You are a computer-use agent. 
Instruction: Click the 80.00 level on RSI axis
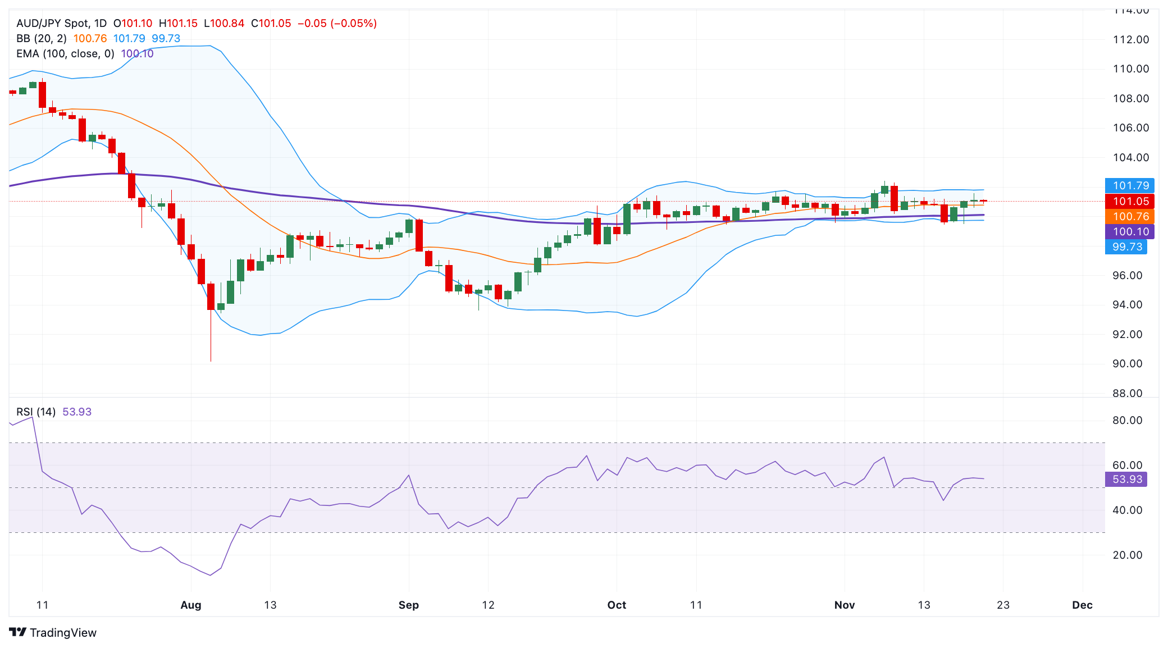pos(1127,420)
